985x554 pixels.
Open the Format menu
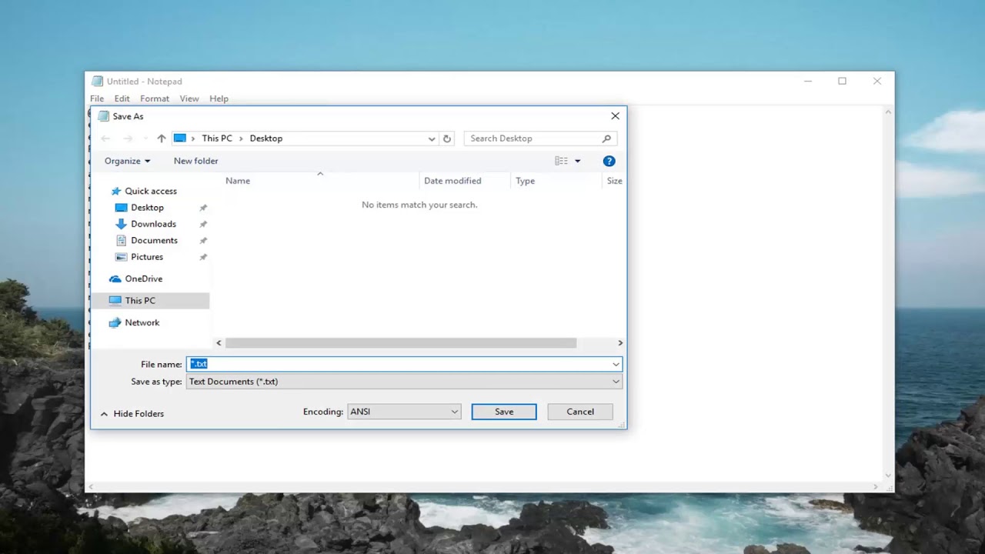pyautogui.click(x=154, y=98)
